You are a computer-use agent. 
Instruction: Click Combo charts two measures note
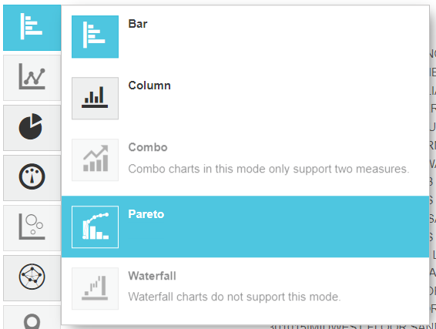click(x=269, y=169)
